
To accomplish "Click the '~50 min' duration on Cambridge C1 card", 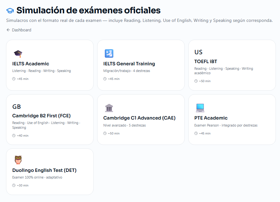I will click(x=114, y=134).
